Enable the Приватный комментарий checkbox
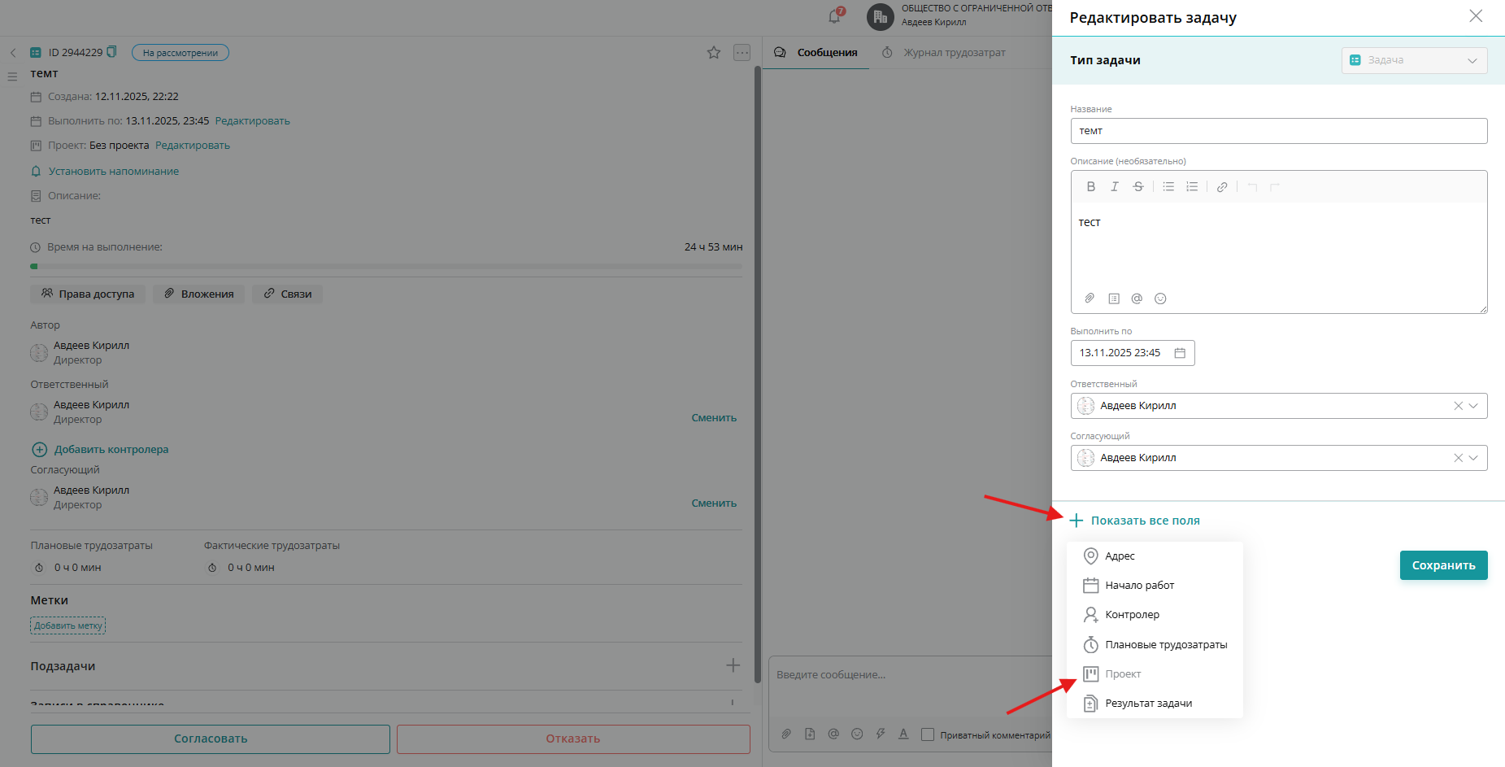Image resolution: width=1505 pixels, height=767 pixels. [x=927, y=734]
